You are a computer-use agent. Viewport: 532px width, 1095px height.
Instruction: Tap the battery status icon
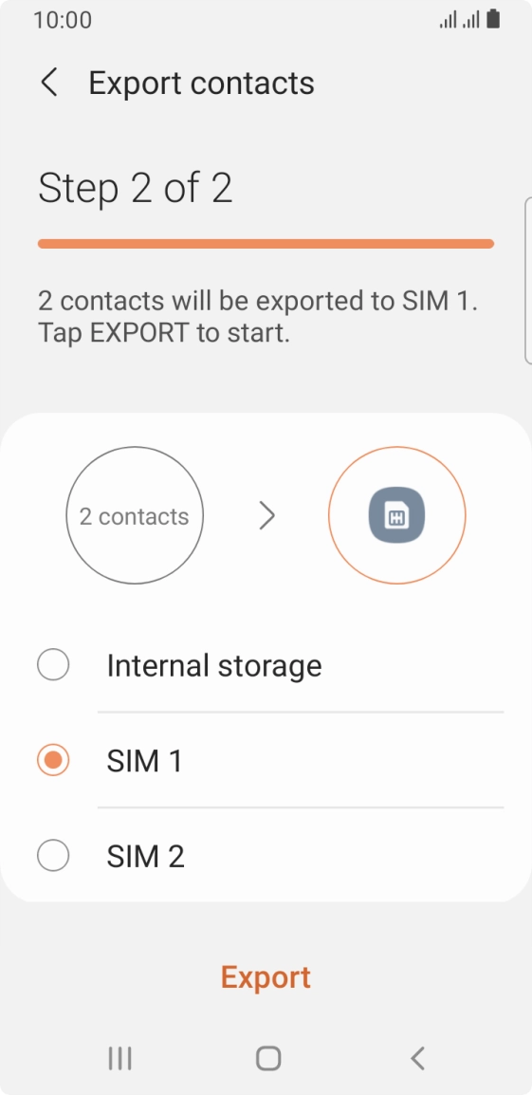pyautogui.click(x=493, y=20)
